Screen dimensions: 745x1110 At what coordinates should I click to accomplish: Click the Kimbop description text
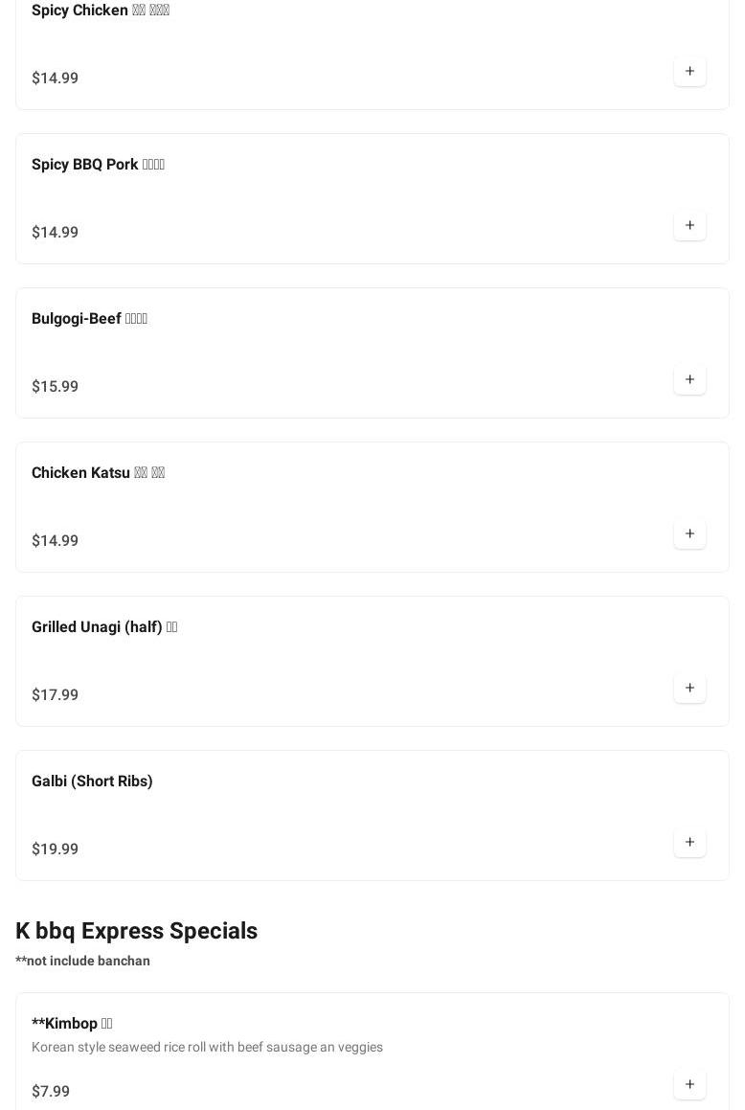[207, 1048]
